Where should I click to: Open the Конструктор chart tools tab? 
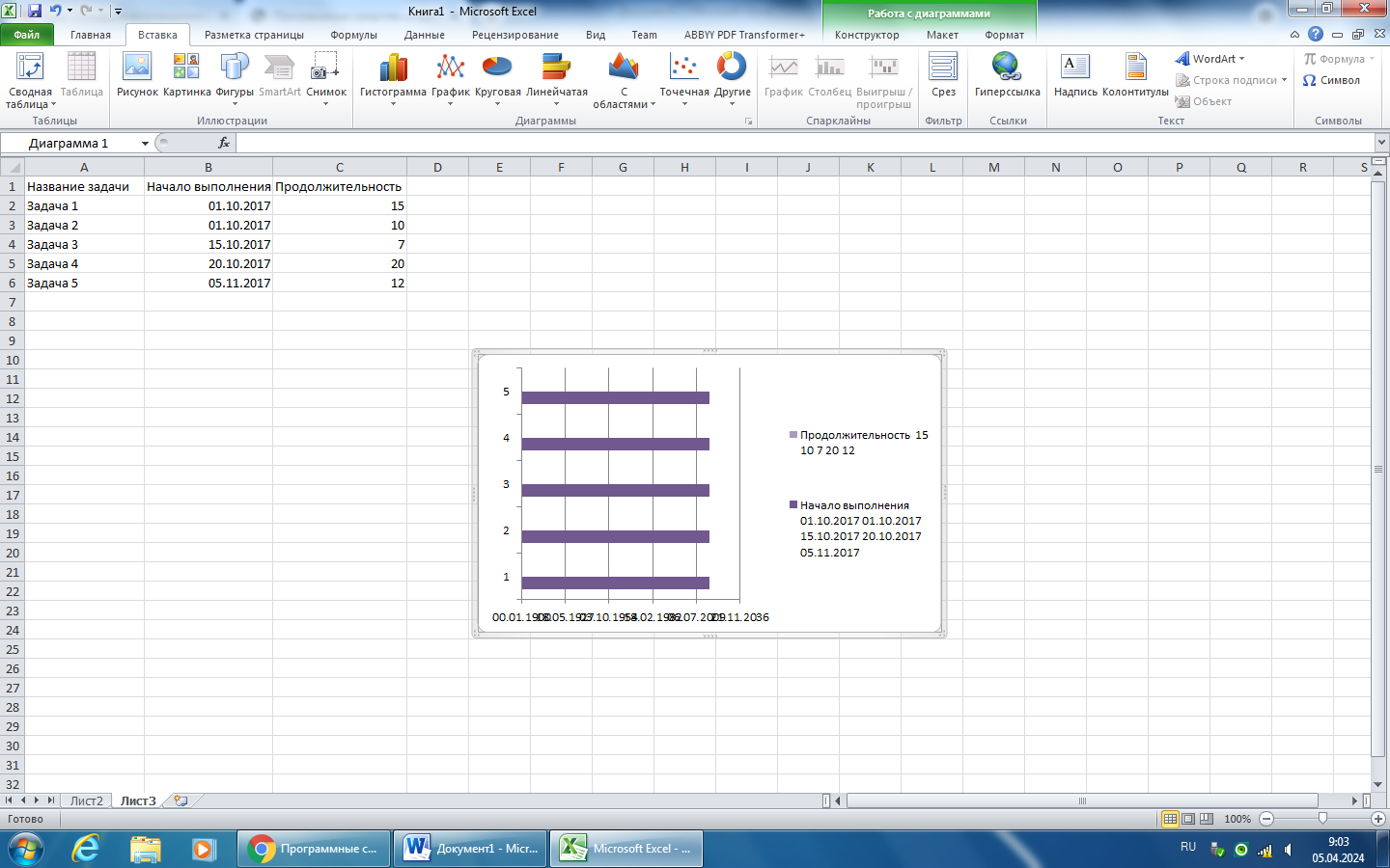(x=867, y=35)
